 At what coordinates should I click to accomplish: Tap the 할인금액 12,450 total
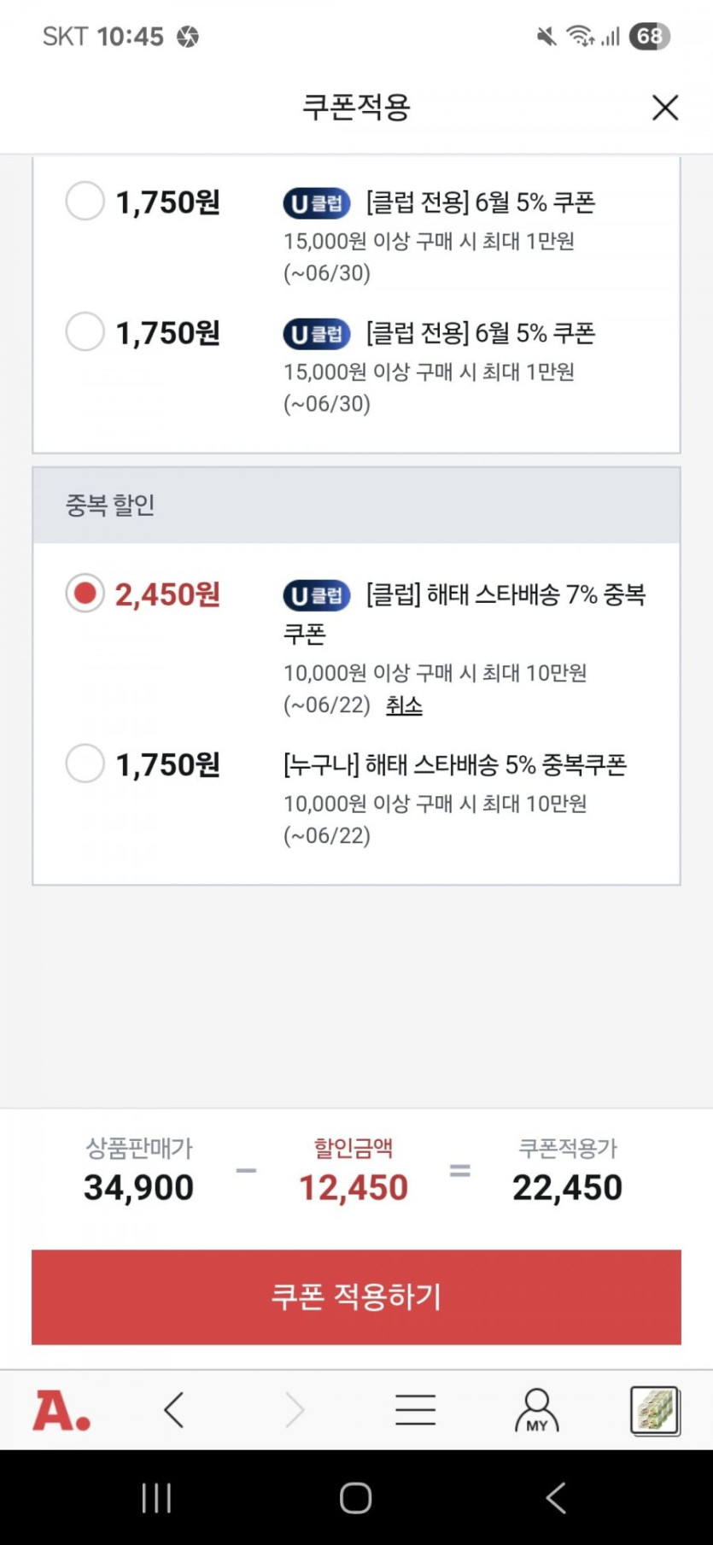(x=354, y=1187)
